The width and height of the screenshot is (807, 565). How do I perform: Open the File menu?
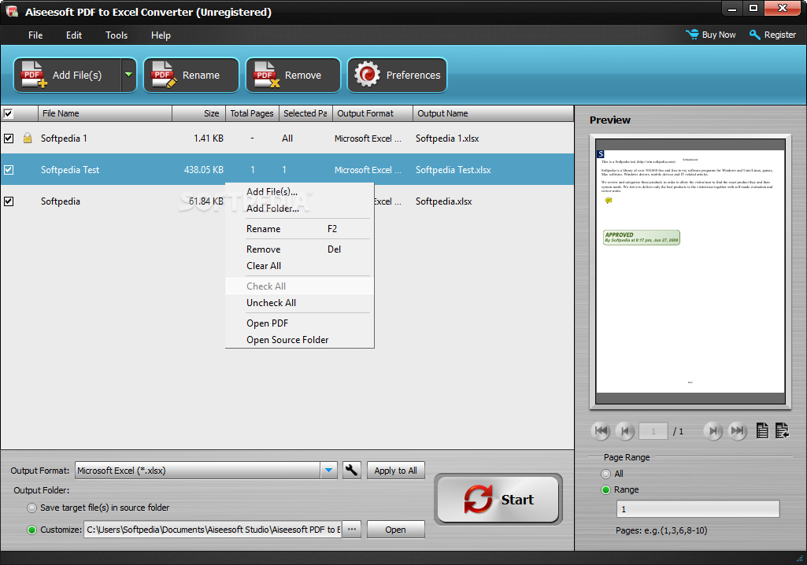point(35,35)
